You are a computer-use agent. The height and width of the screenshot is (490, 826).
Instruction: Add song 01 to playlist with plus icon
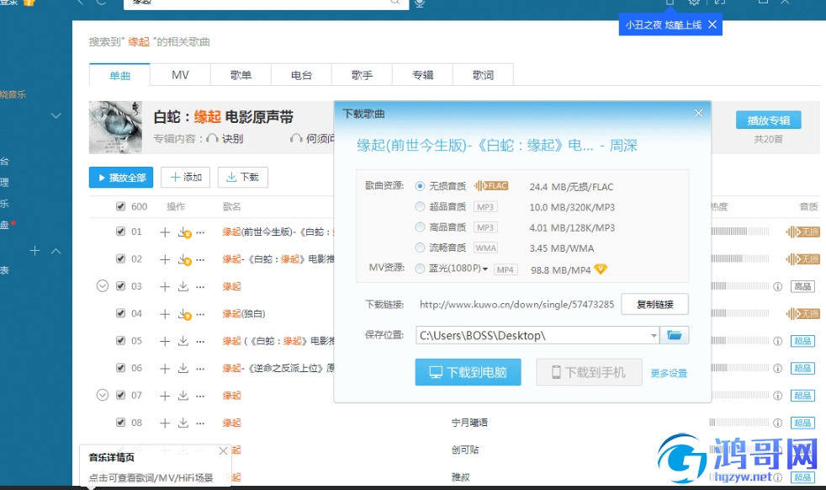165,232
